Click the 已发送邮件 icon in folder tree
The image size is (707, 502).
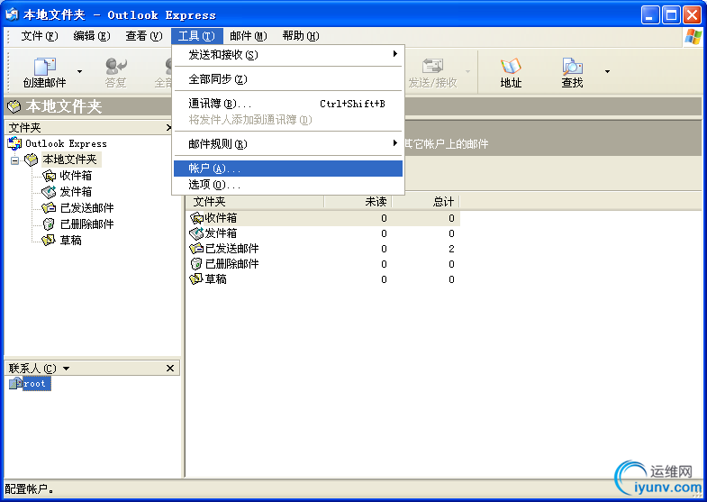[x=49, y=208]
